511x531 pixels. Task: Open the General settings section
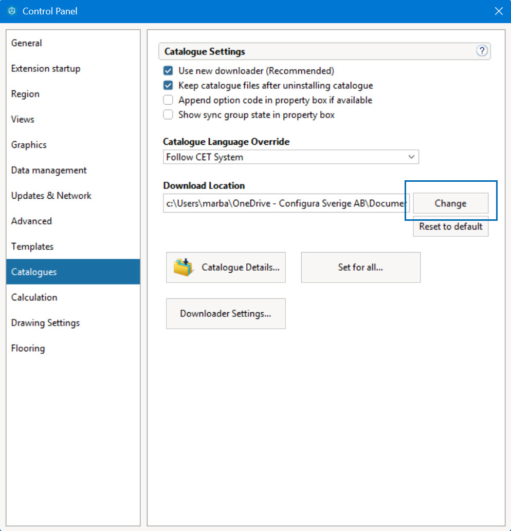tap(73, 43)
